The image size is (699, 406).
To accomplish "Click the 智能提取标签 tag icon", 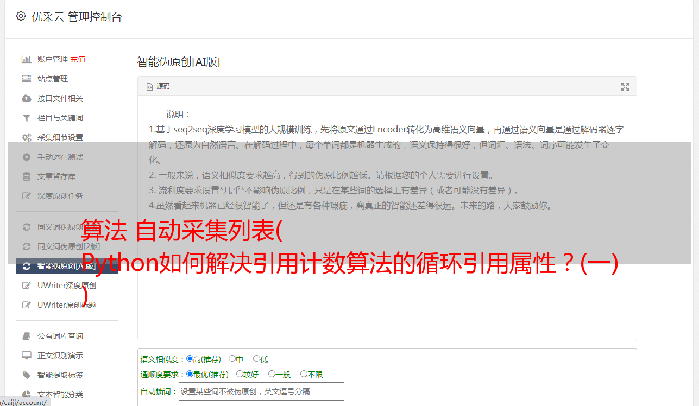I will (x=26, y=375).
